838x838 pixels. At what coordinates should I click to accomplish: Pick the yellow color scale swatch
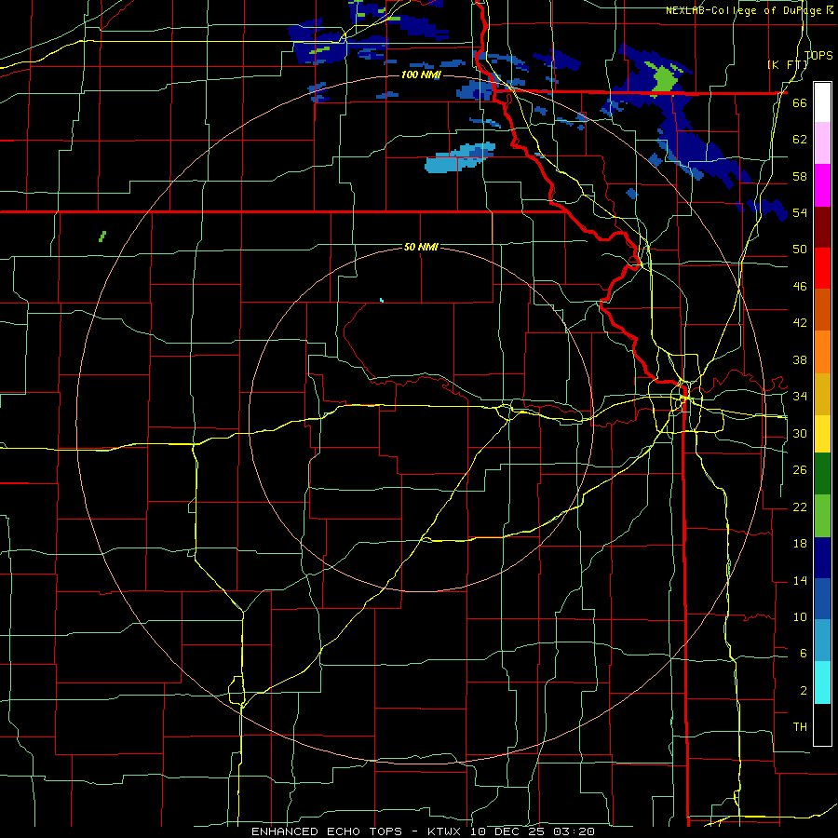click(822, 434)
